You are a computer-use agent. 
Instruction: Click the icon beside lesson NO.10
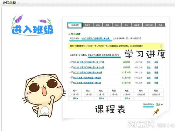[x=71, y=72]
